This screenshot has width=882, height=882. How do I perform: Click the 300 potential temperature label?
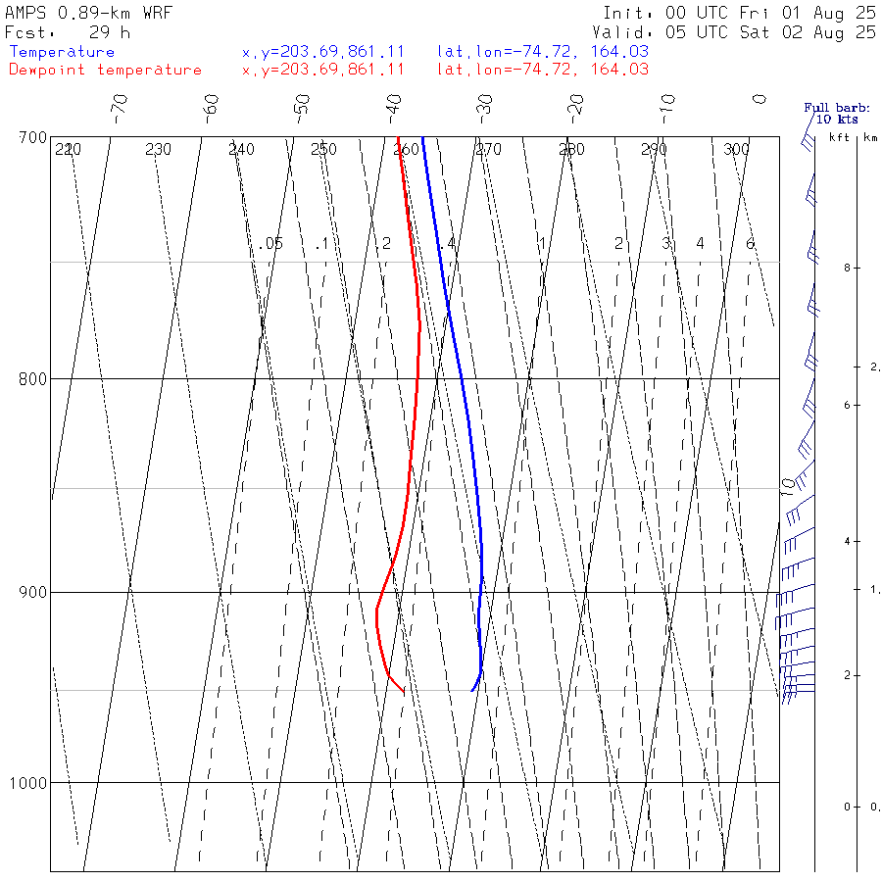click(736, 149)
